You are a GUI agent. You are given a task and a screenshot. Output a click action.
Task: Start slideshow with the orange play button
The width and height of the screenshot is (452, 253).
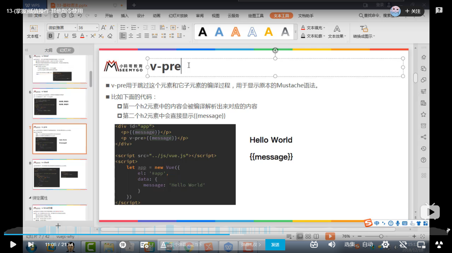[330, 236]
